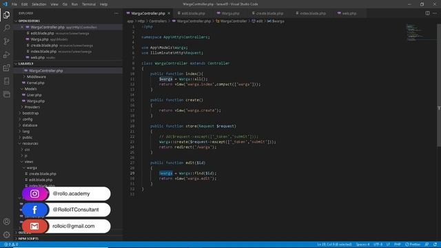Open editor More Actions ellipsis

point(435,13)
